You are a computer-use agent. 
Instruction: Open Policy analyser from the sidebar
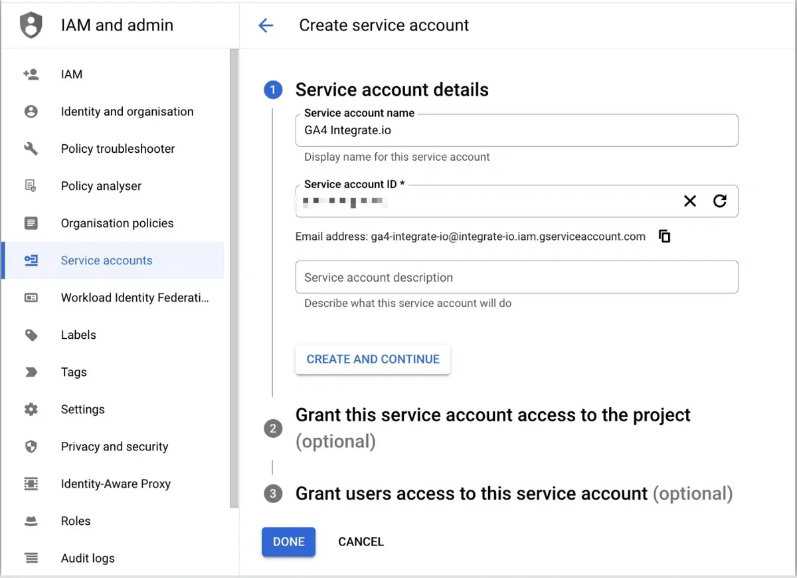(101, 186)
